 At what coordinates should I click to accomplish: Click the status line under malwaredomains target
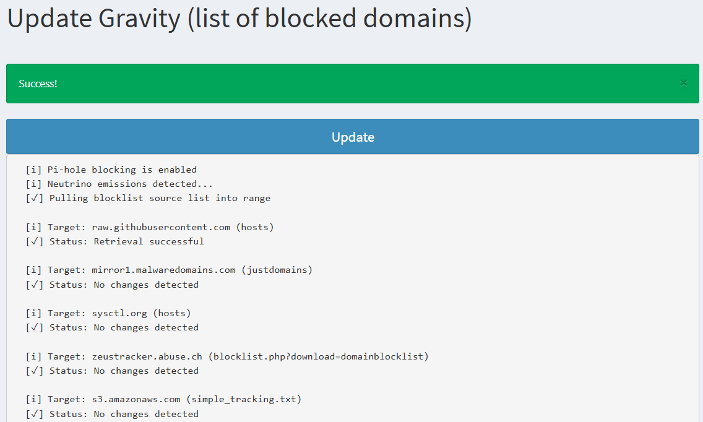(x=112, y=285)
